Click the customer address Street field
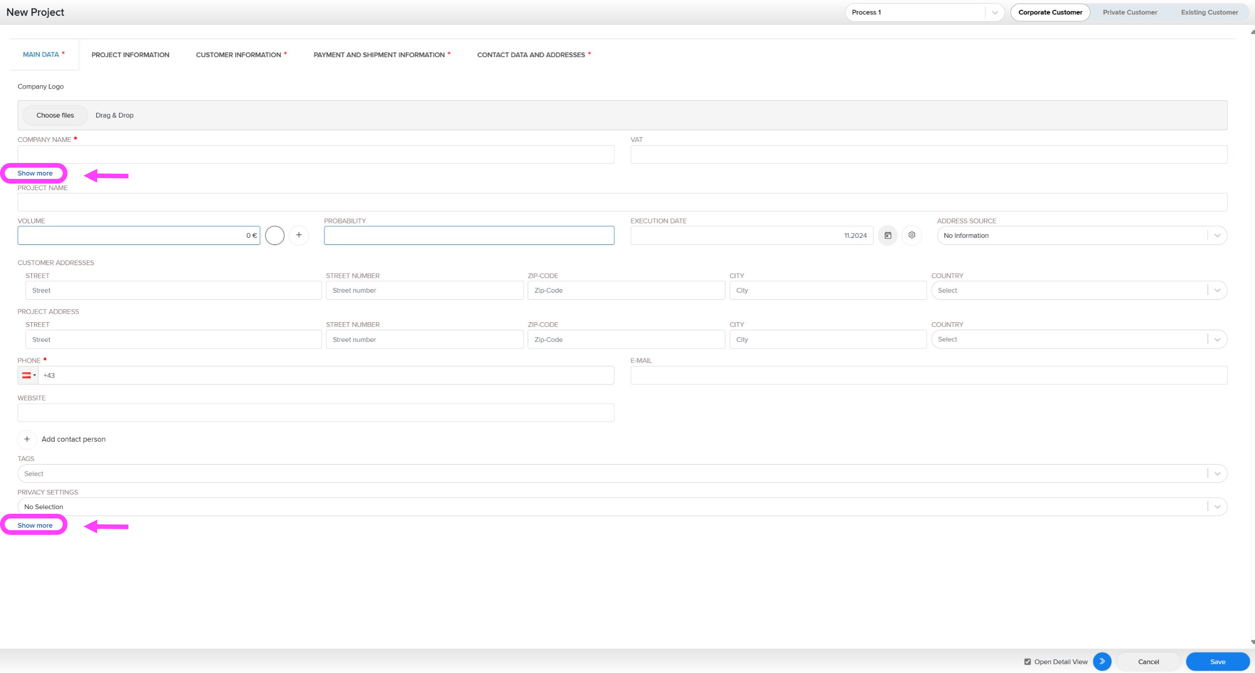 [173, 290]
